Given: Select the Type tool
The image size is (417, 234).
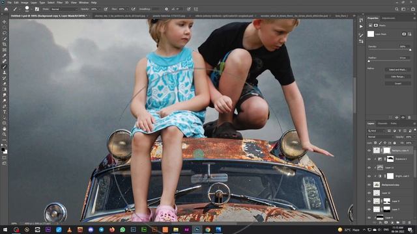Looking at the screenshot, I should pos(5,112).
